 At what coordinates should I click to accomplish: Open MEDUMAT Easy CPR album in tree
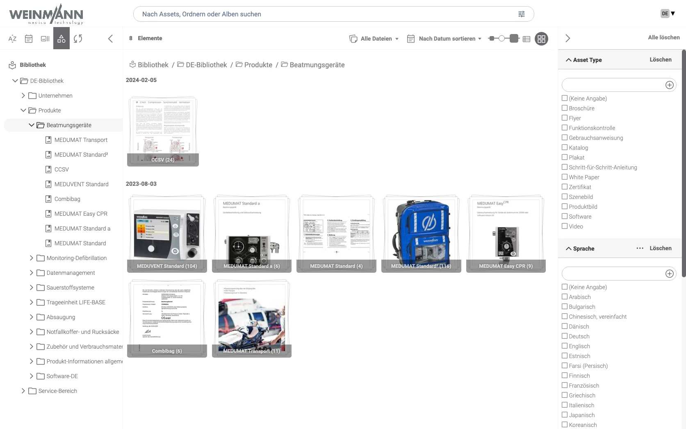click(x=81, y=214)
